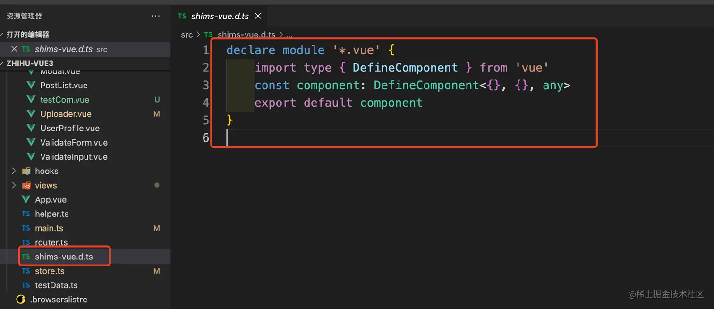Click line number 3 in gutter

coord(205,85)
